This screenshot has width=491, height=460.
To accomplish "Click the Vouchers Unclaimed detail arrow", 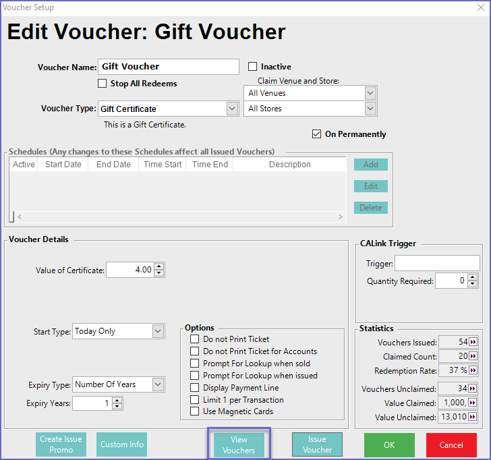I will (473, 389).
